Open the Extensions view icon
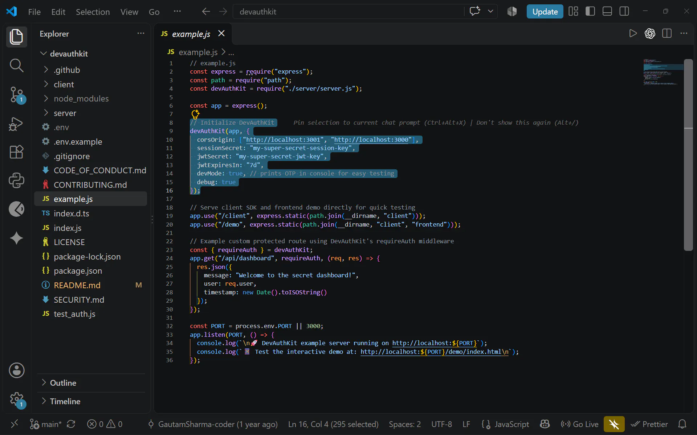The width and height of the screenshot is (697, 435). click(x=16, y=152)
